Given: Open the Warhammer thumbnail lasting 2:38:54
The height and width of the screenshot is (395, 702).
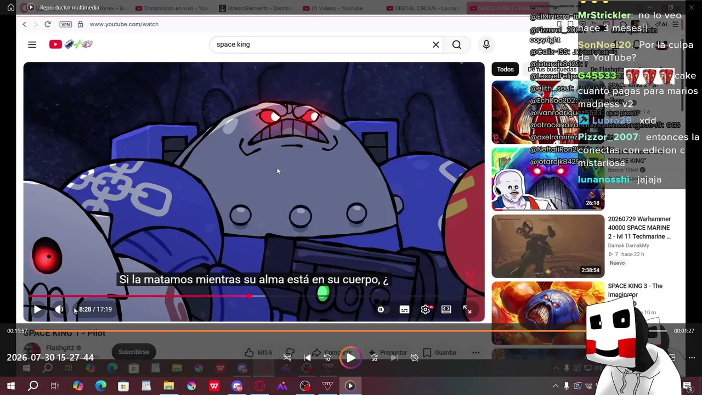Looking at the screenshot, I should click(x=548, y=246).
